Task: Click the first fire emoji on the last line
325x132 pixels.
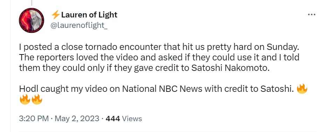Action: coord(25,100)
